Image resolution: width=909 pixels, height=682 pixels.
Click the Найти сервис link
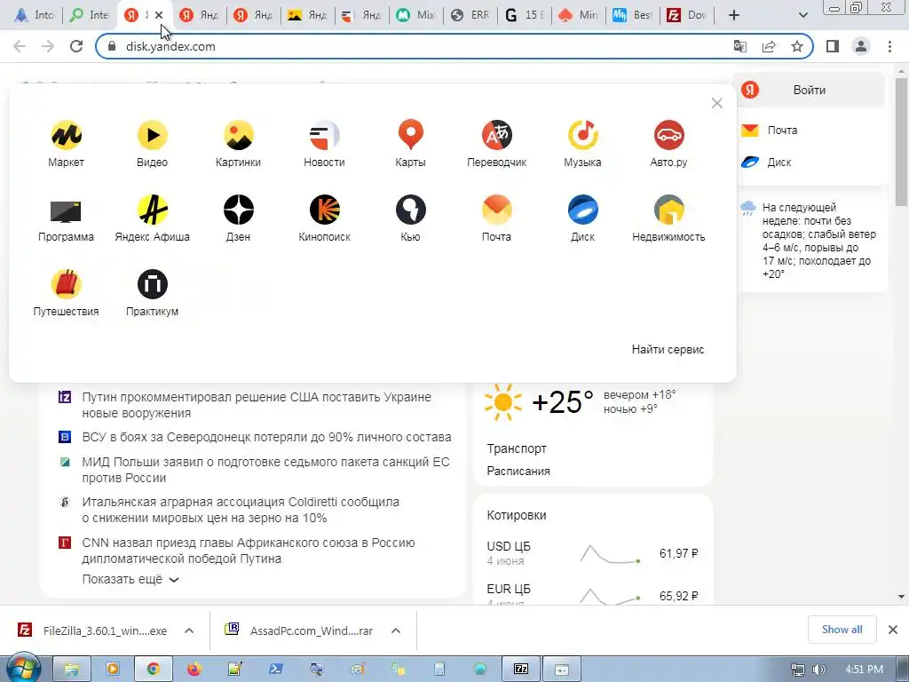(668, 349)
